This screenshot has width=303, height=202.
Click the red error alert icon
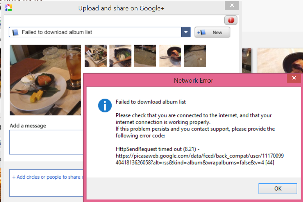231,20
